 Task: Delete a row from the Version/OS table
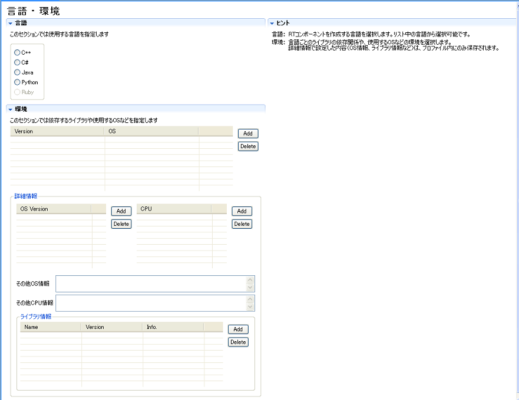[248, 146]
